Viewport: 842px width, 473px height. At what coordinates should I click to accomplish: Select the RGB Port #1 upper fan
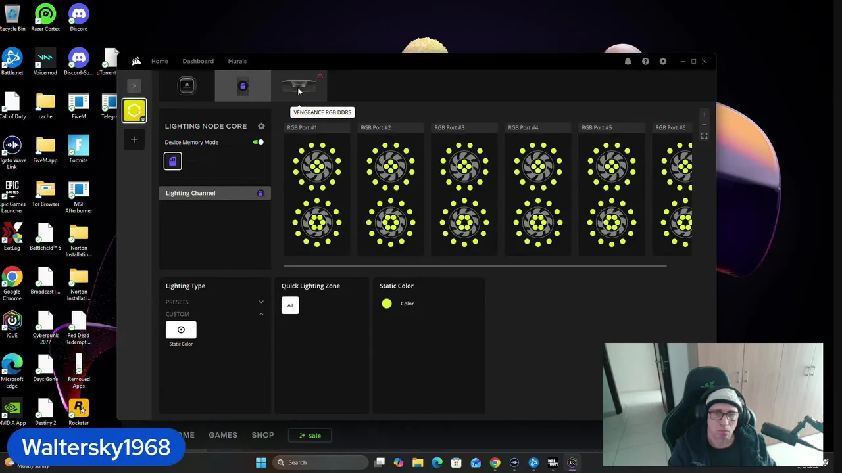(318, 166)
